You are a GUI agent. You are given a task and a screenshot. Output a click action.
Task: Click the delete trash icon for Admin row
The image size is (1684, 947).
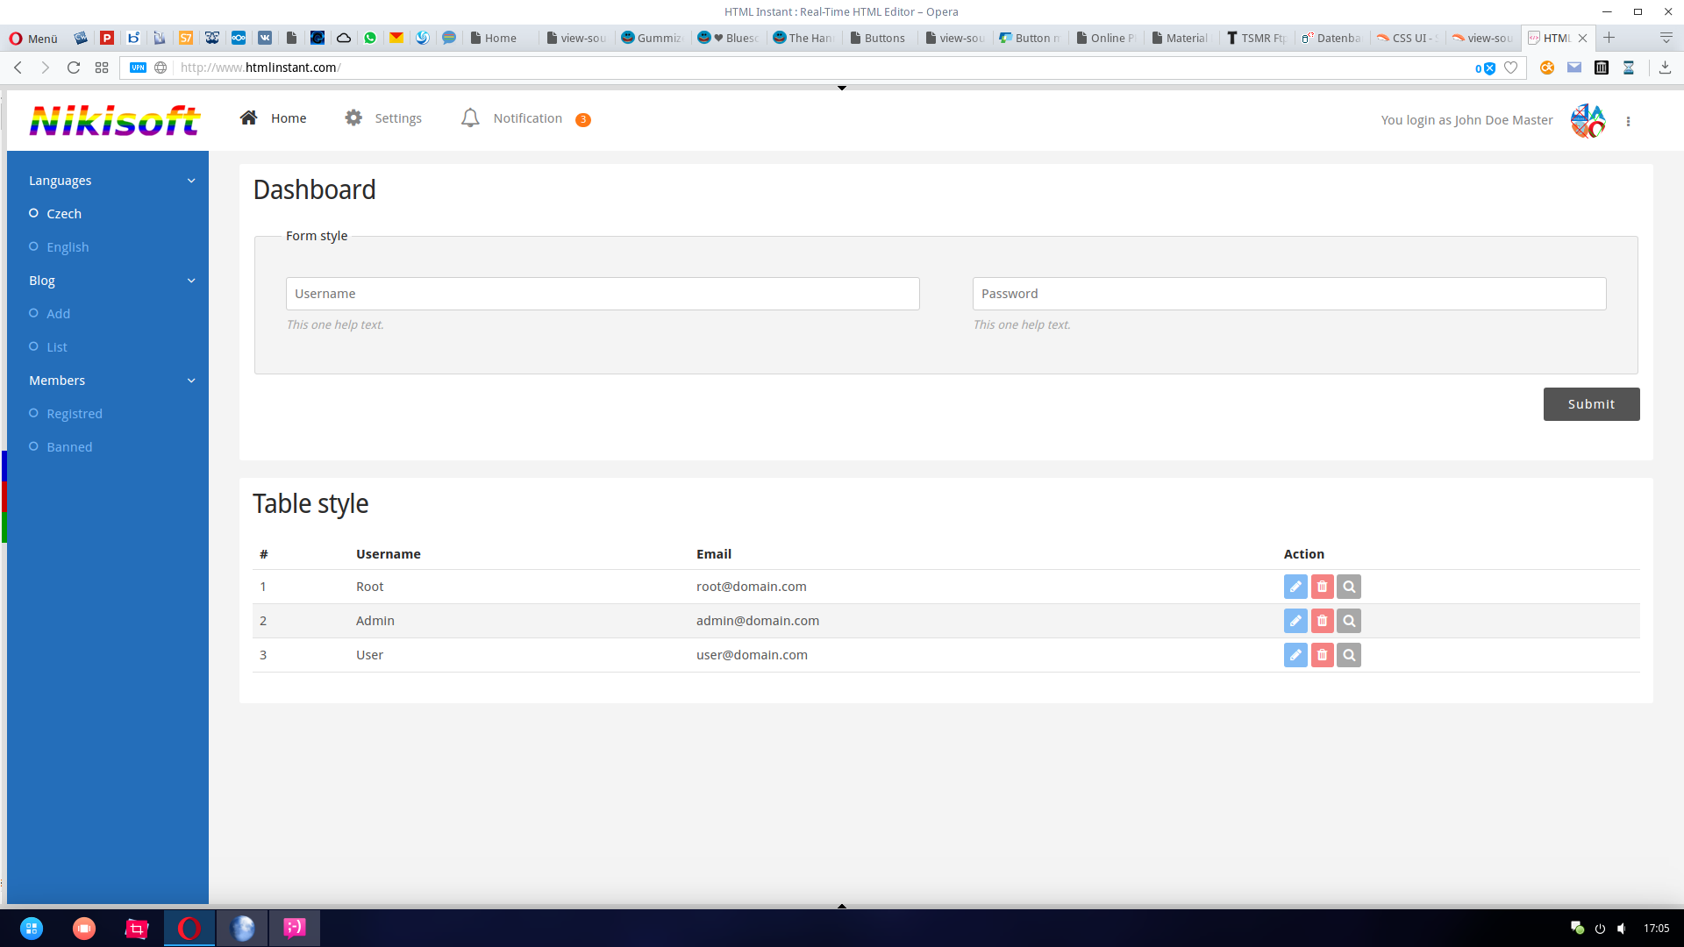(1322, 621)
